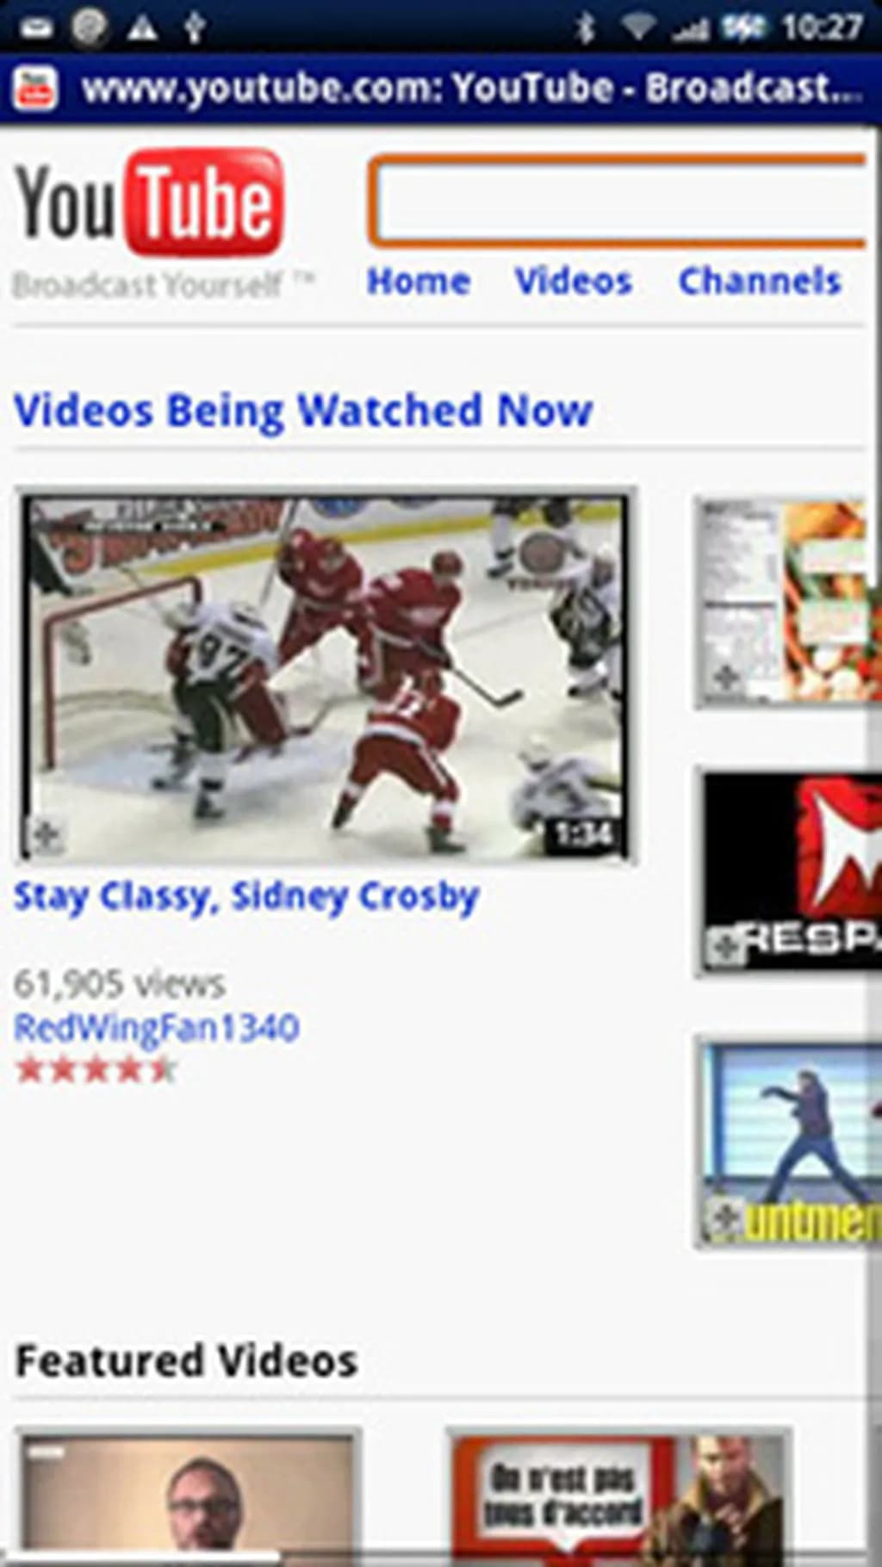
Task: Tap the battery status icon
Action: coord(744,28)
